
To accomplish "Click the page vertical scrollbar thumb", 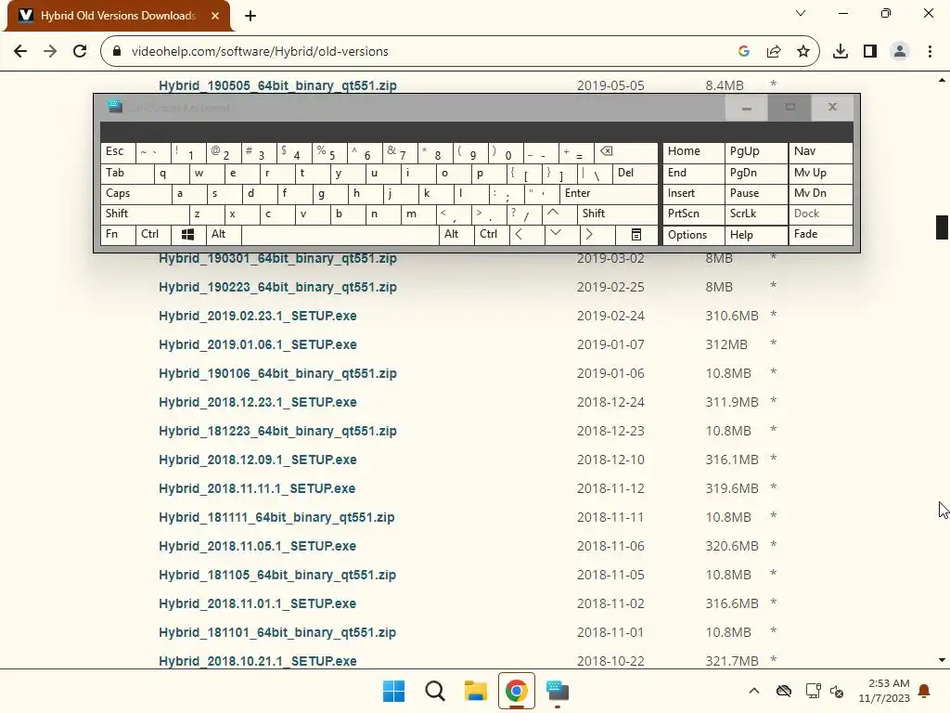I will tap(942, 227).
